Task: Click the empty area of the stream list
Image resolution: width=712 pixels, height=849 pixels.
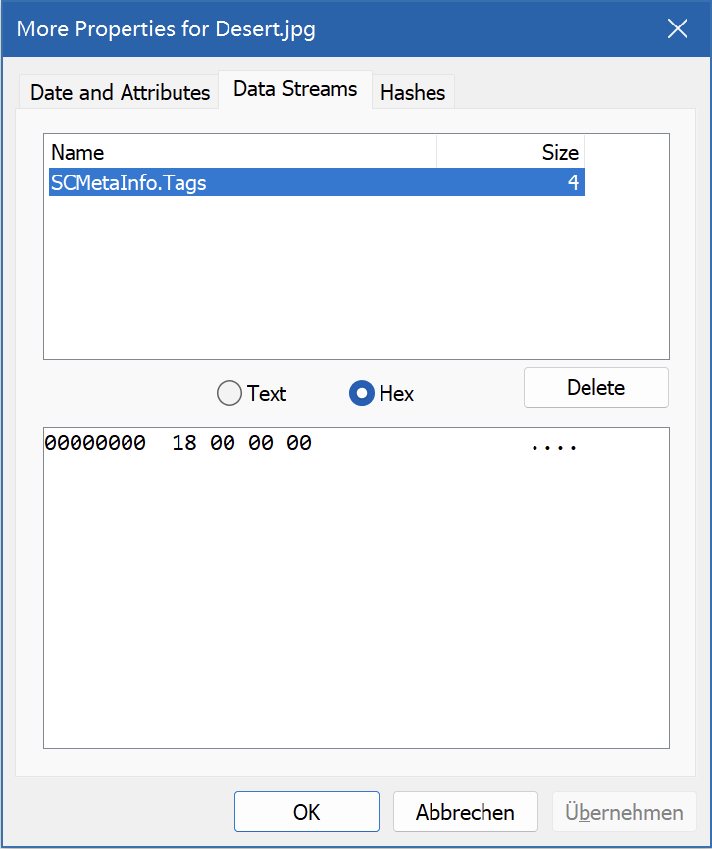Action: click(x=356, y=277)
